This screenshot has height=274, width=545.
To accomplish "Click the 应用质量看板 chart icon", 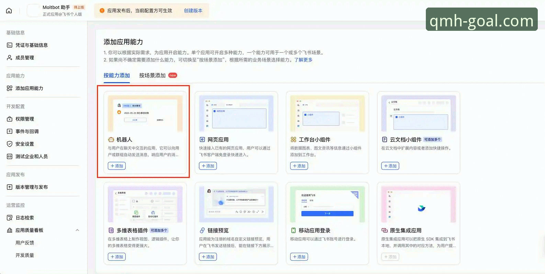I will point(10,230).
